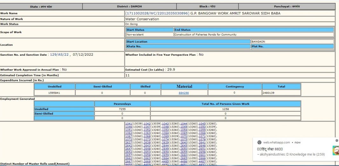Open muster roll 2647 link

pos(128,149)
